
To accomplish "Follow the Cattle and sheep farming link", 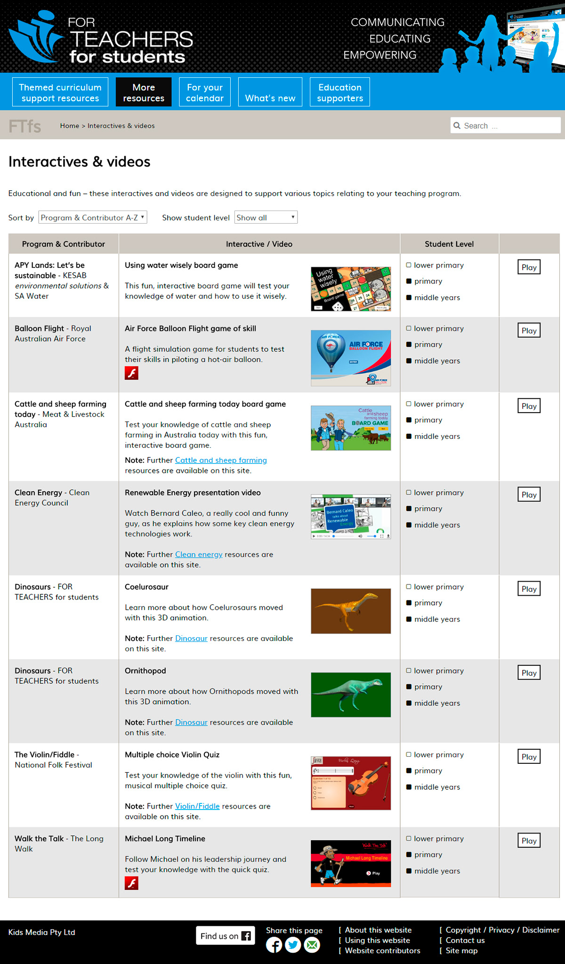I will pyautogui.click(x=221, y=460).
